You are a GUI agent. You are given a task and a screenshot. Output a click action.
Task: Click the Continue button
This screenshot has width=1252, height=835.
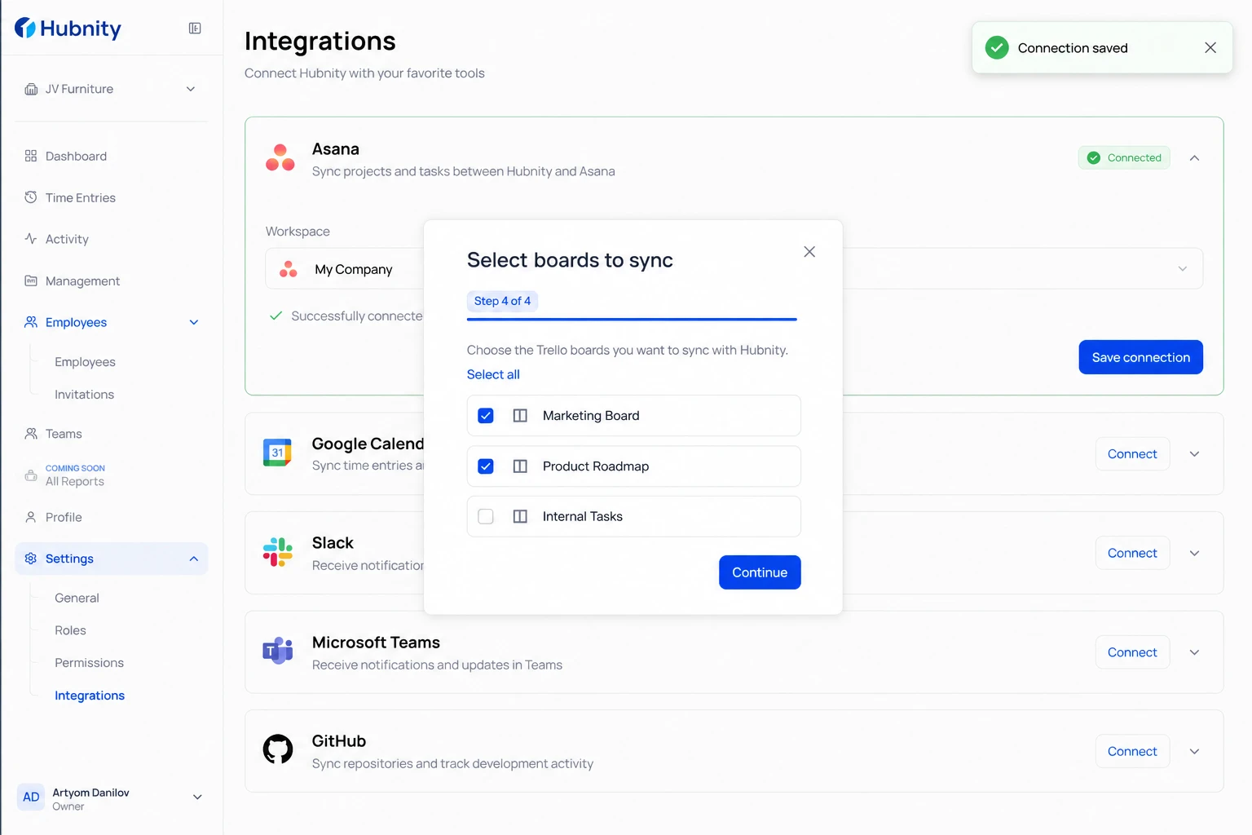tap(760, 572)
